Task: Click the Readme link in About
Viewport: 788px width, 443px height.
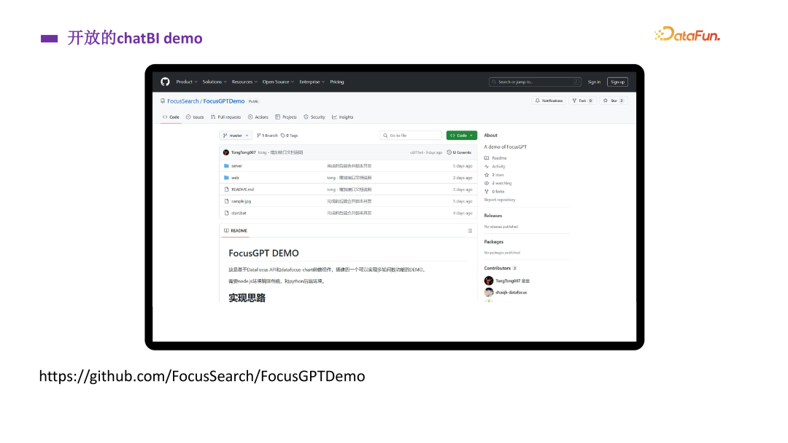Action: click(x=495, y=158)
